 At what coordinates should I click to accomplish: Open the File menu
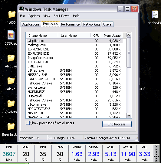[x=22, y=16]
